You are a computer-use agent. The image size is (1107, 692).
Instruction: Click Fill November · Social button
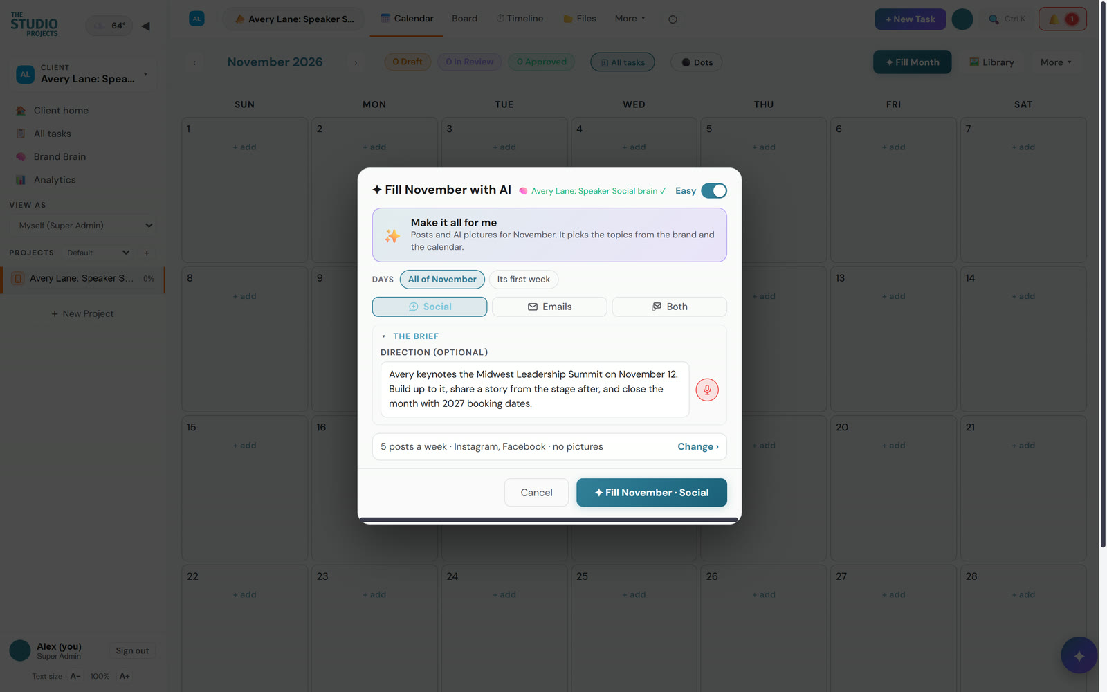[652, 492]
